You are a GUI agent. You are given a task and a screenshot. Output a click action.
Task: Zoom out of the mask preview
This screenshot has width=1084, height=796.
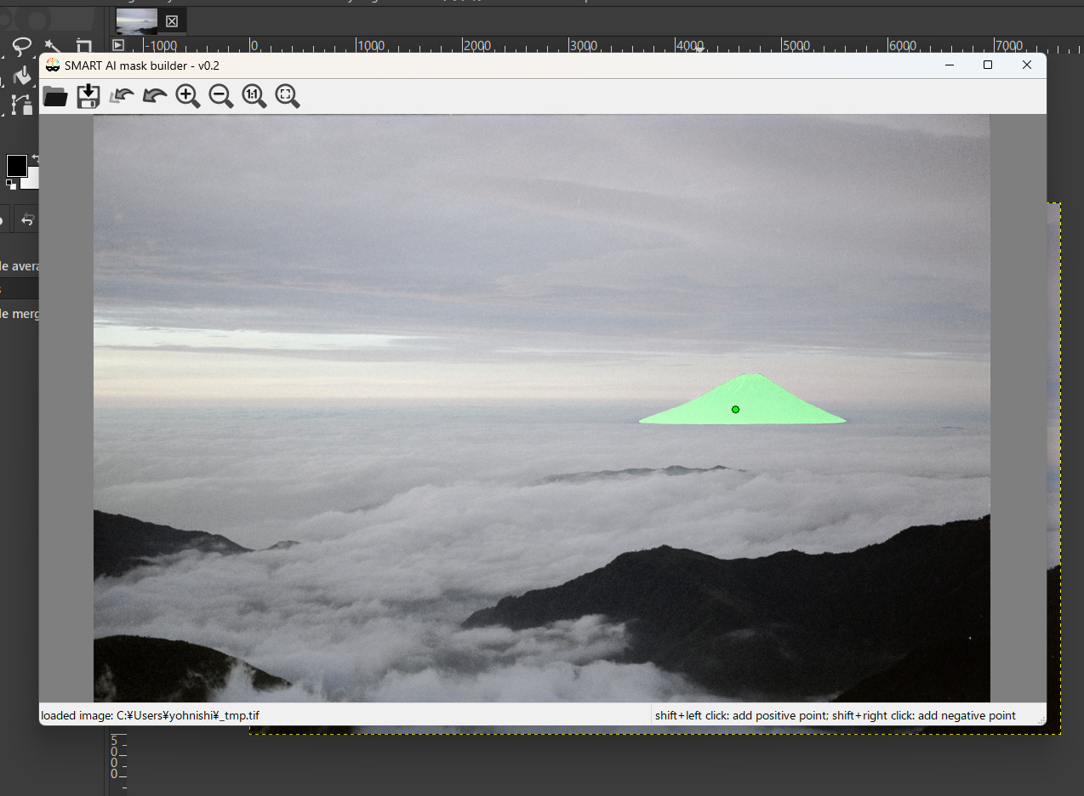(220, 96)
